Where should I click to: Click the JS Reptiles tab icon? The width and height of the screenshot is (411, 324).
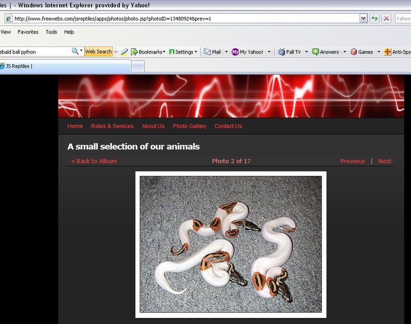pyautogui.click(x=2, y=66)
